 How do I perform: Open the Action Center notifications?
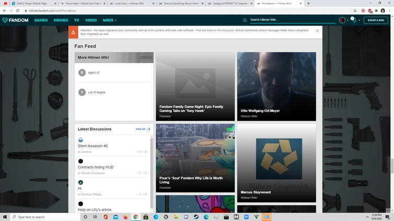388,217
